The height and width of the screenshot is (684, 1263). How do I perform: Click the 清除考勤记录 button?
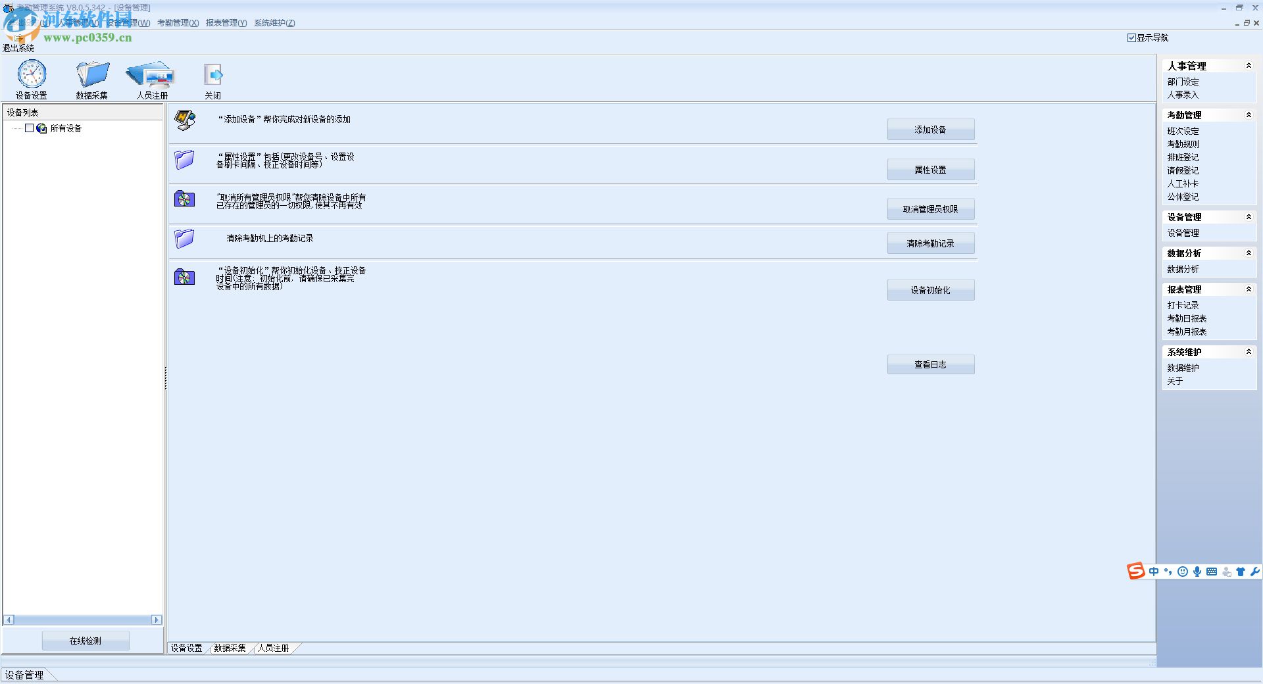(931, 243)
